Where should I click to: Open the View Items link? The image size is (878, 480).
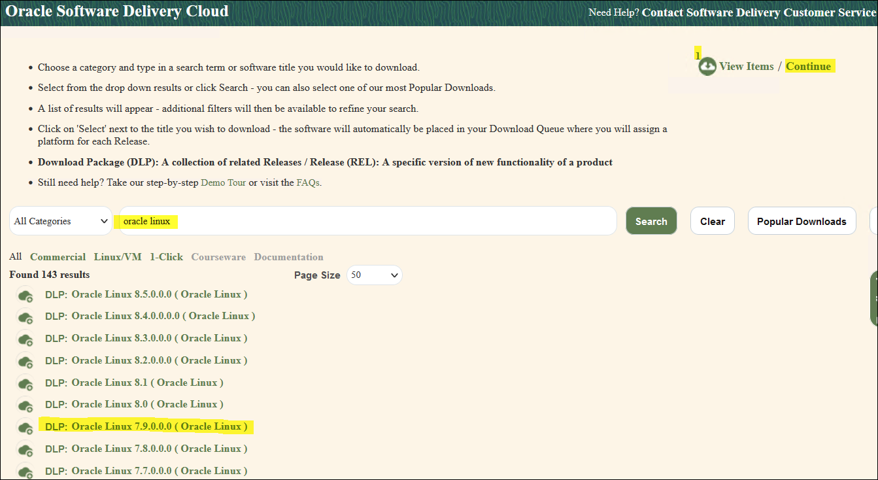[746, 66]
